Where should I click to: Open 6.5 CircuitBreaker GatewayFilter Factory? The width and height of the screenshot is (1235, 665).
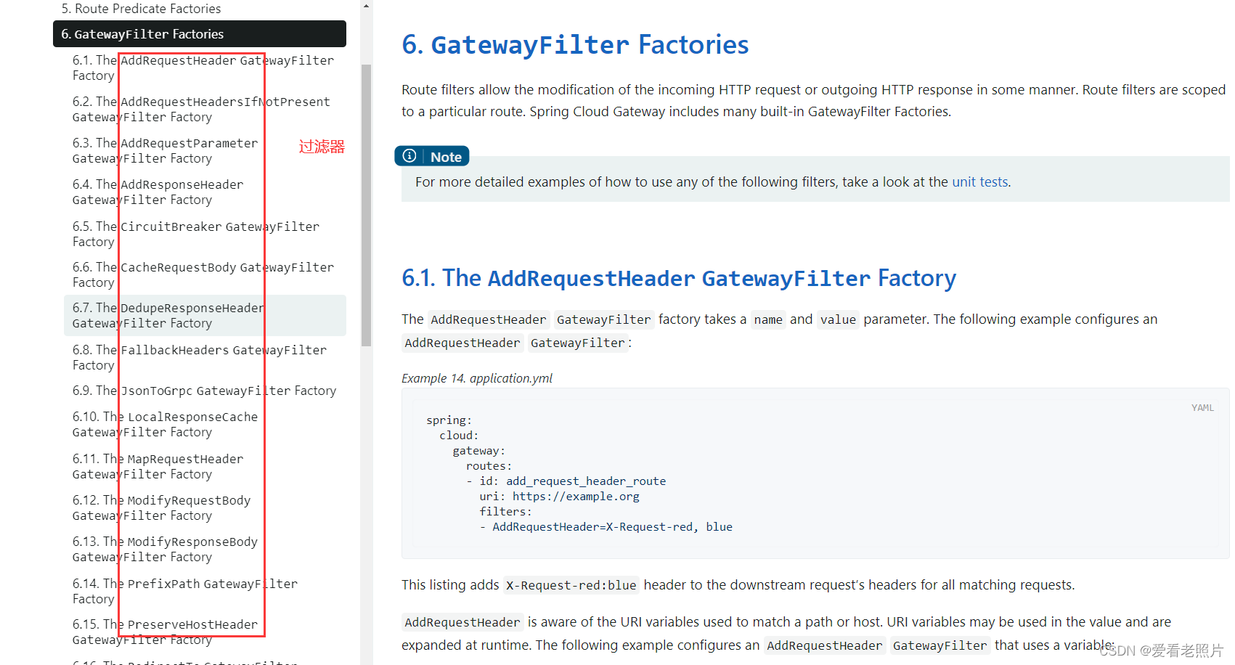(196, 234)
